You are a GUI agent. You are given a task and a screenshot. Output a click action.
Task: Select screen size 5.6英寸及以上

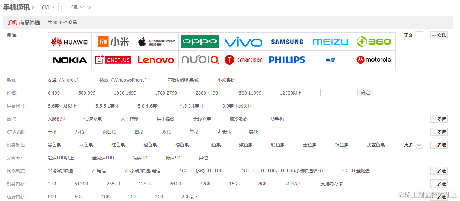(x=62, y=106)
